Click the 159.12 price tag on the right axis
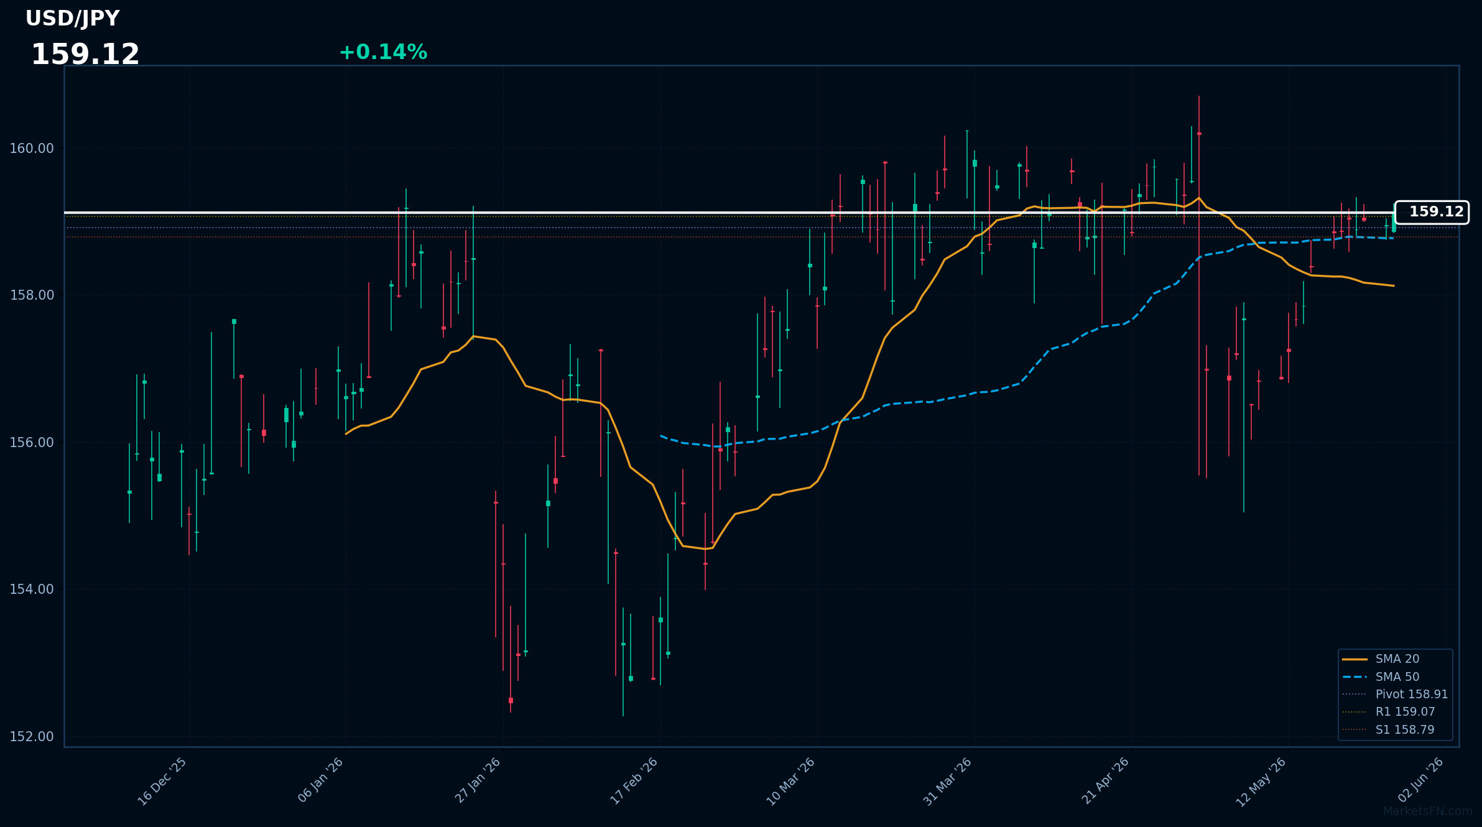The width and height of the screenshot is (1482, 827). point(1432,212)
